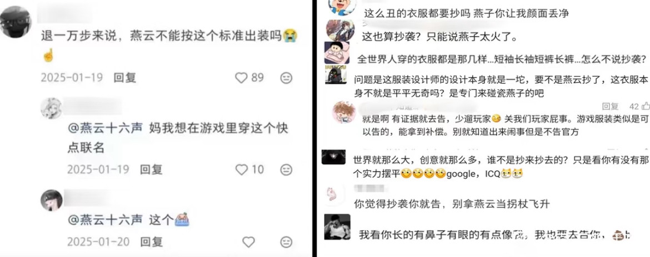The width and height of the screenshot is (650, 257).
Task: Like the comment with 89 likes
Action: (241, 78)
